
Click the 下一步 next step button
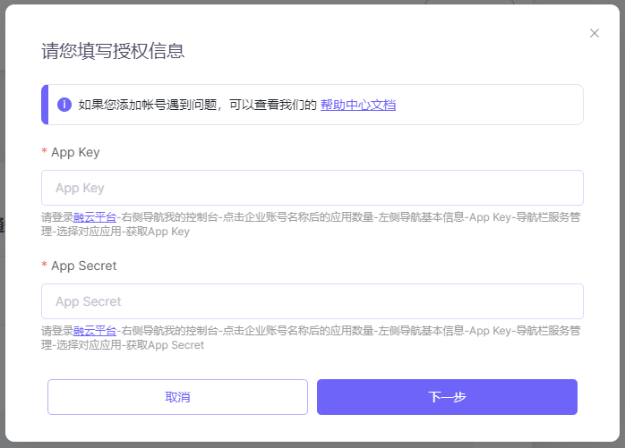click(x=447, y=397)
